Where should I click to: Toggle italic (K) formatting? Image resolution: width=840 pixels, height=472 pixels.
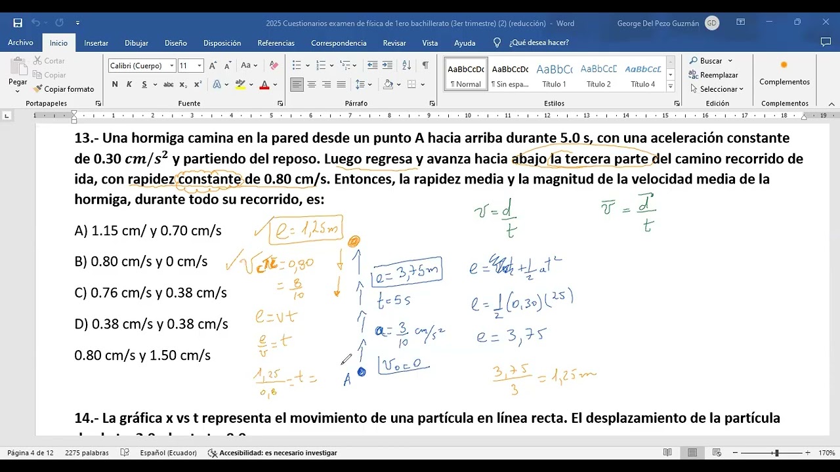(x=129, y=85)
